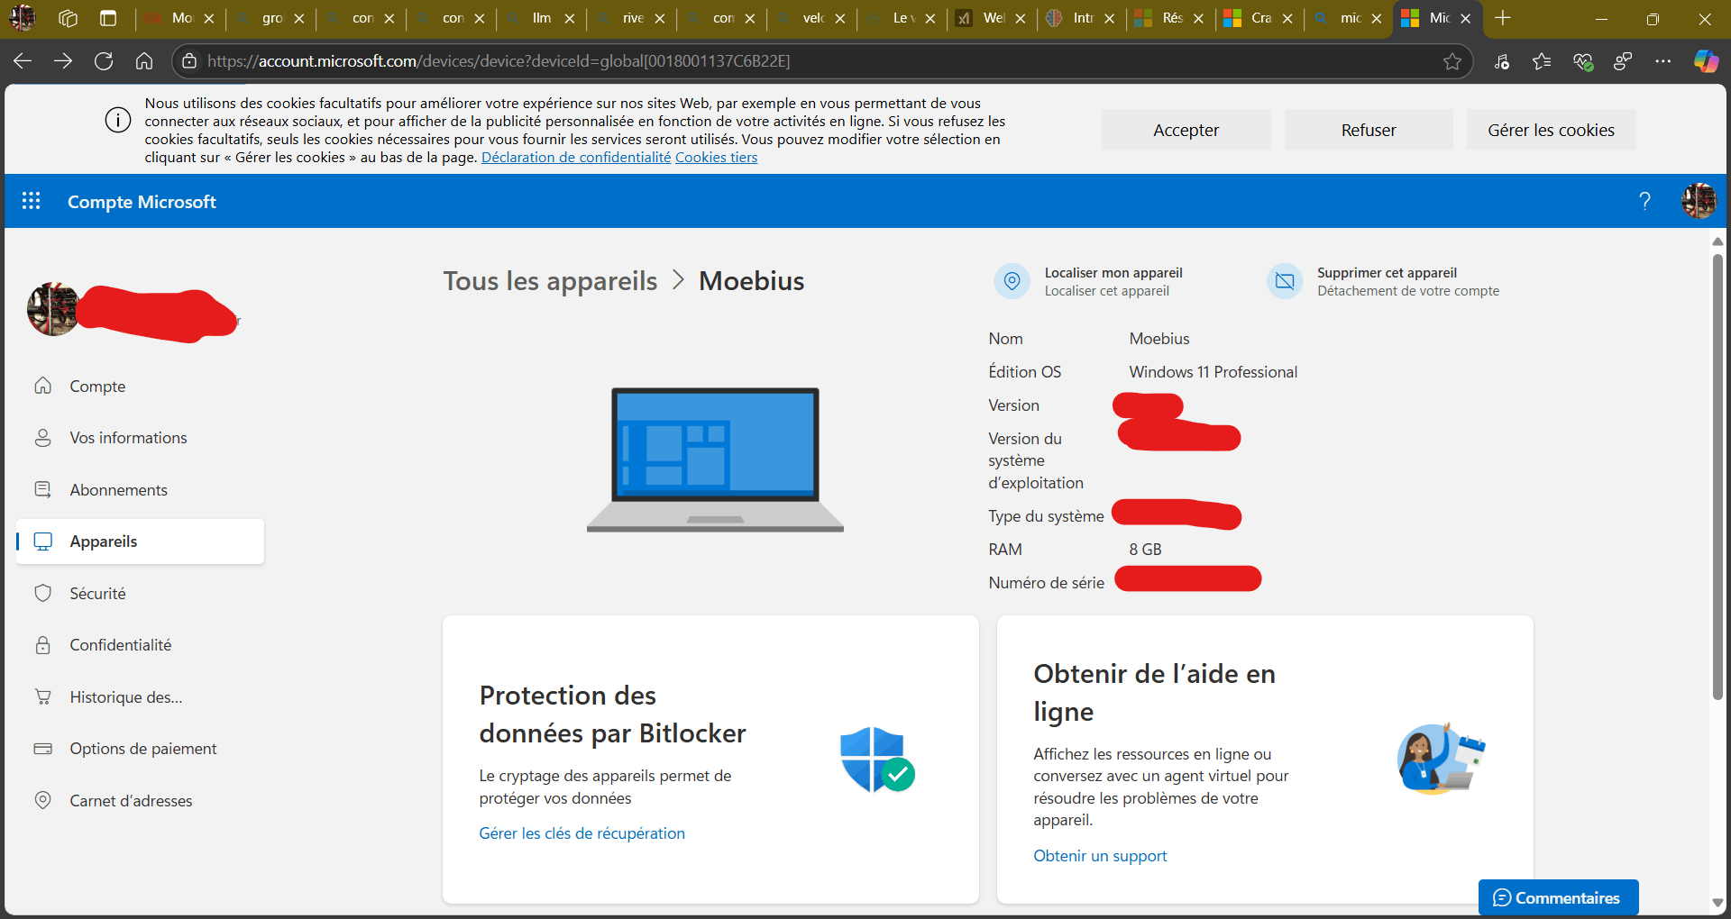Click Gérer les cookies button

point(1551,130)
